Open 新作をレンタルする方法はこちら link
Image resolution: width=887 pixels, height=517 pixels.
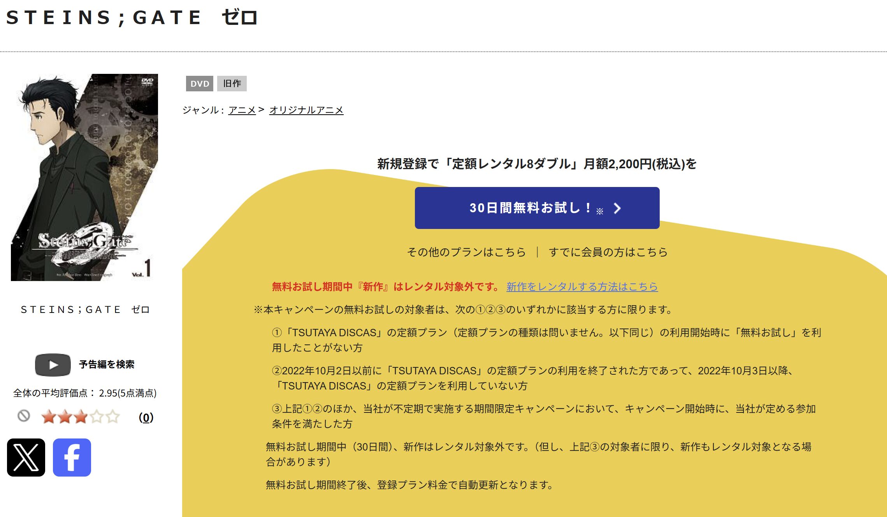tap(582, 287)
